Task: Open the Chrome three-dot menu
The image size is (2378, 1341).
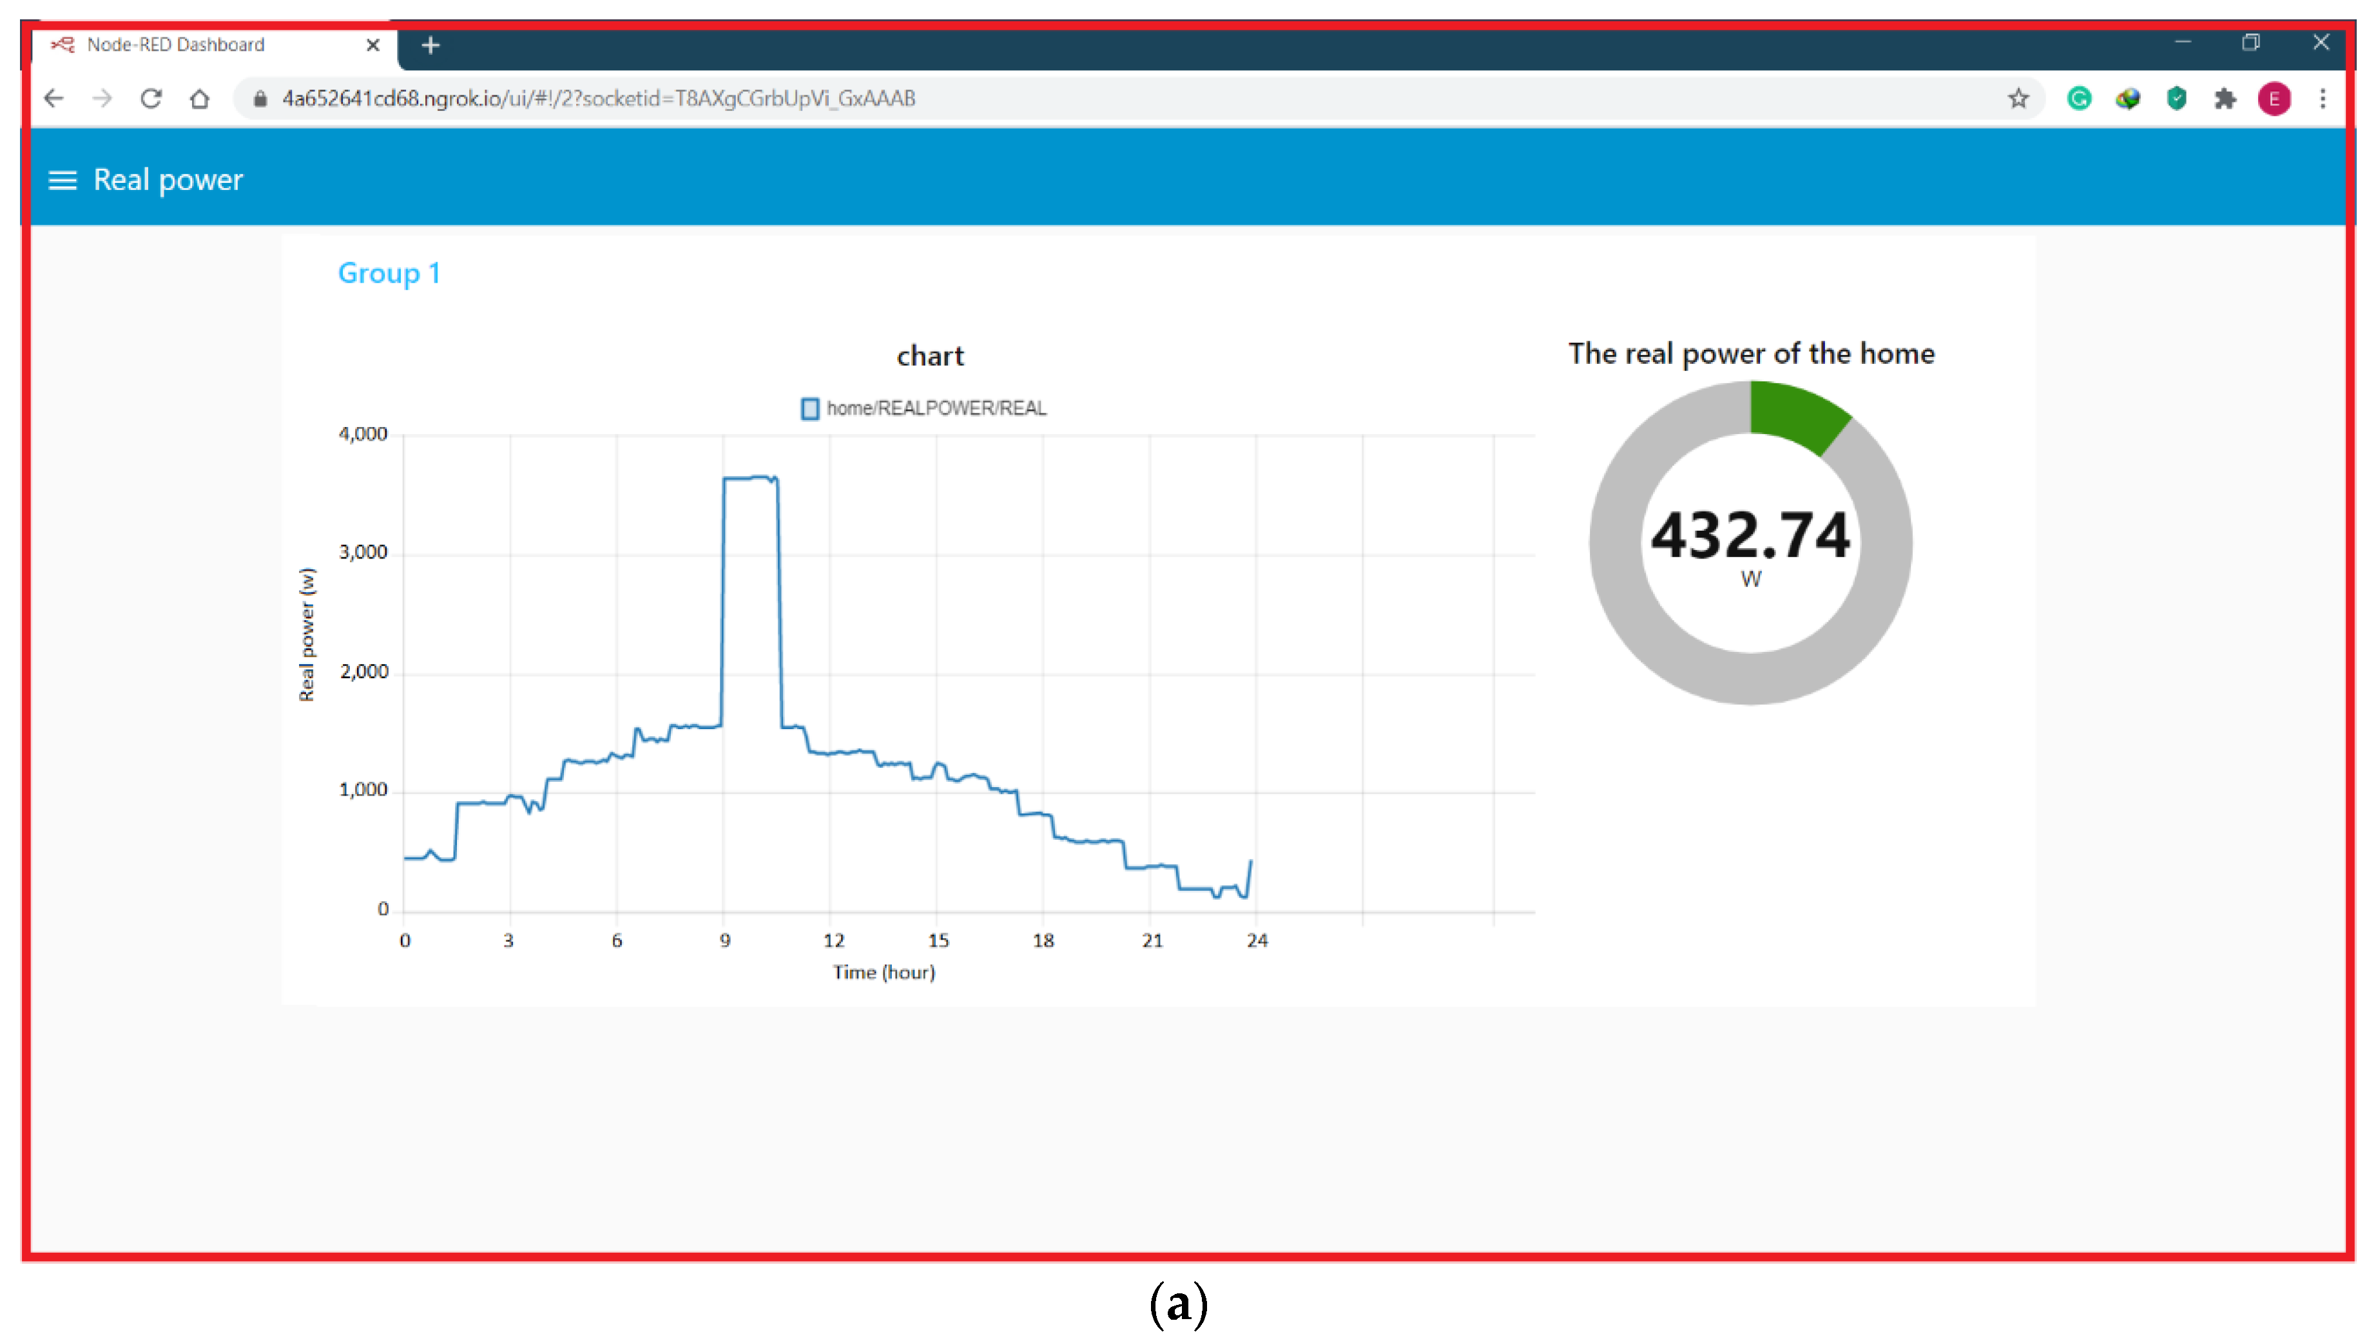Action: 2323,99
